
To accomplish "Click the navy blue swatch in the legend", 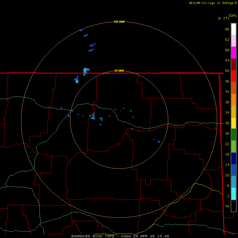I will click(x=234, y=158).
